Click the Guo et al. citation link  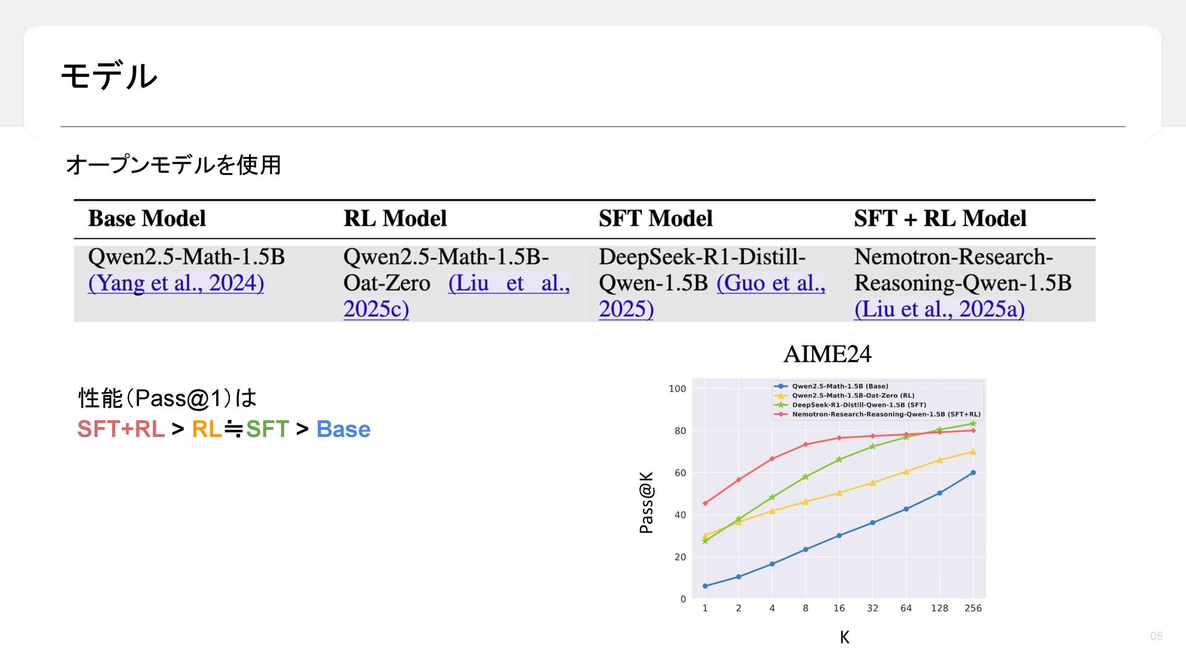click(x=770, y=283)
